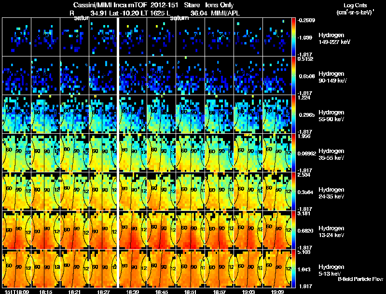Click the '18:15' time axis label
The image size is (386, 294).
pyautogui.click(x=45, y=292)
